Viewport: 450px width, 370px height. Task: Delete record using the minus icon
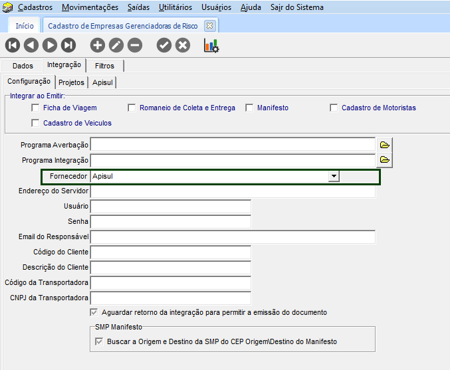tap(135, 45)
